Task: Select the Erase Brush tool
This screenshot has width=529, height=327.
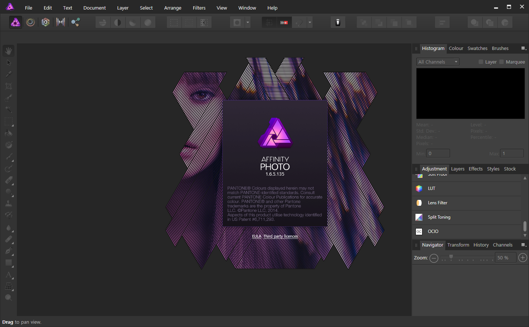Action: coord(9,180)
